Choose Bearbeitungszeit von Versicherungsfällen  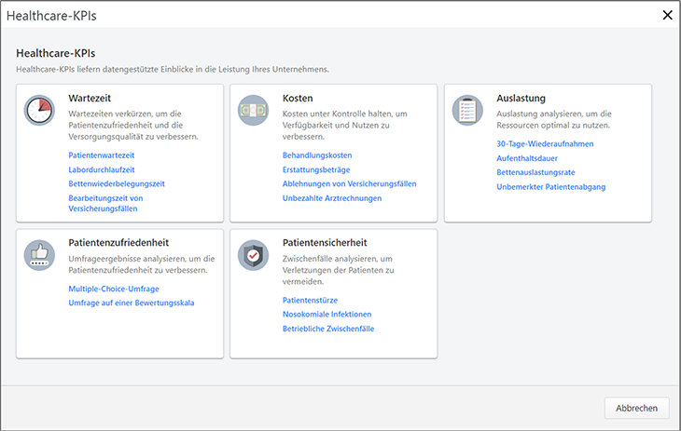105,203
